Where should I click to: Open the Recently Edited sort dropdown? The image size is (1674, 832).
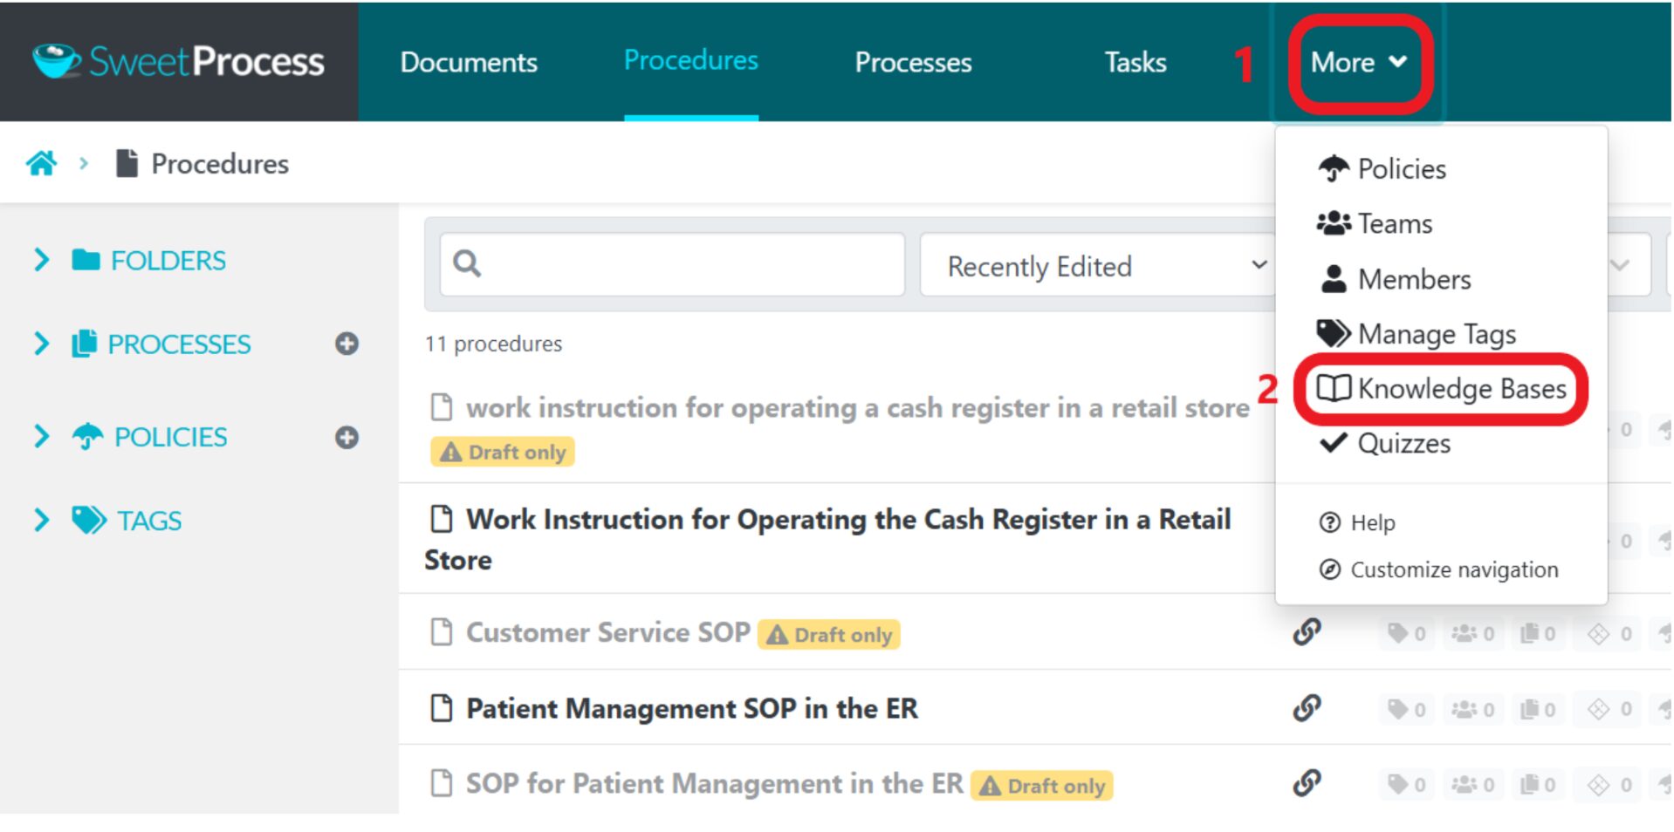[1098, 265]
